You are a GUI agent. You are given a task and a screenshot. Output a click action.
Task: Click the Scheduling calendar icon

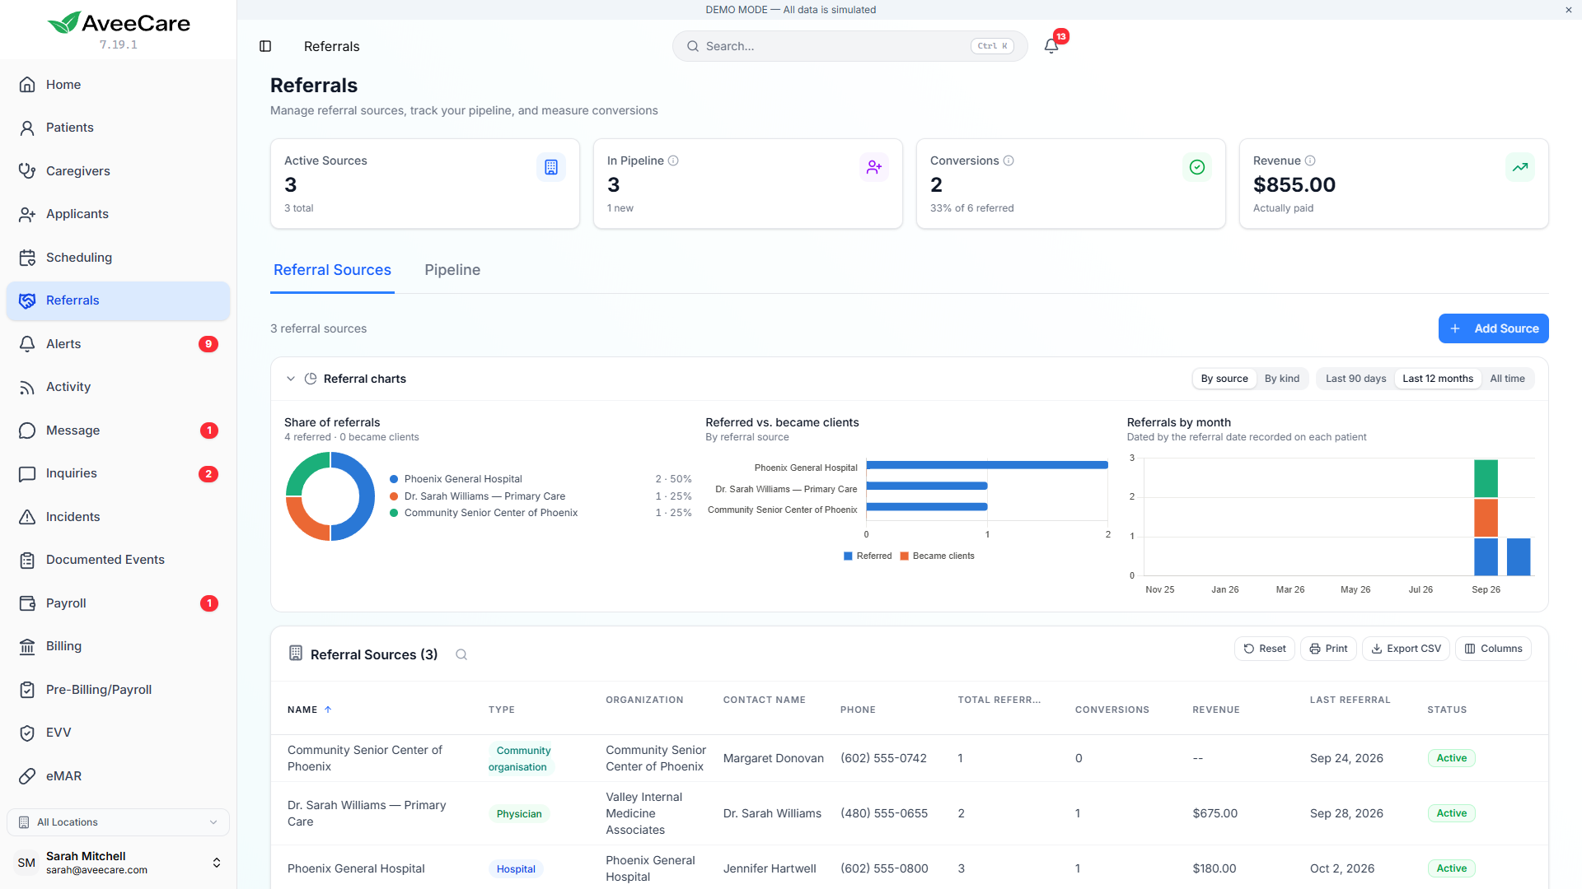(x=27, y=258)
